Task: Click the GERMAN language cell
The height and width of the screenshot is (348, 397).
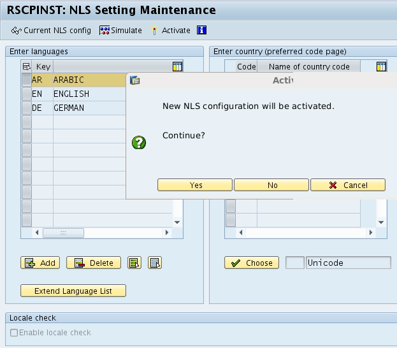Action: [89, 108]
